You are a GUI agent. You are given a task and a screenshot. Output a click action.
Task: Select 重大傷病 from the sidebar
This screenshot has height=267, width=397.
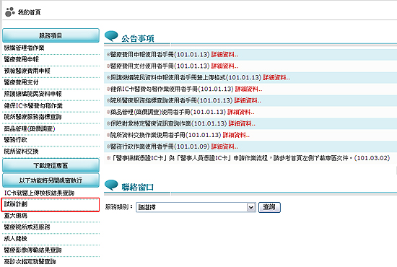(16, 216)
